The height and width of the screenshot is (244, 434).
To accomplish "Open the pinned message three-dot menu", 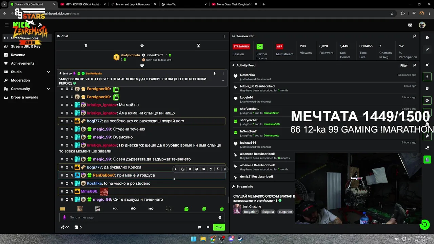I will (x=223, y=74).
